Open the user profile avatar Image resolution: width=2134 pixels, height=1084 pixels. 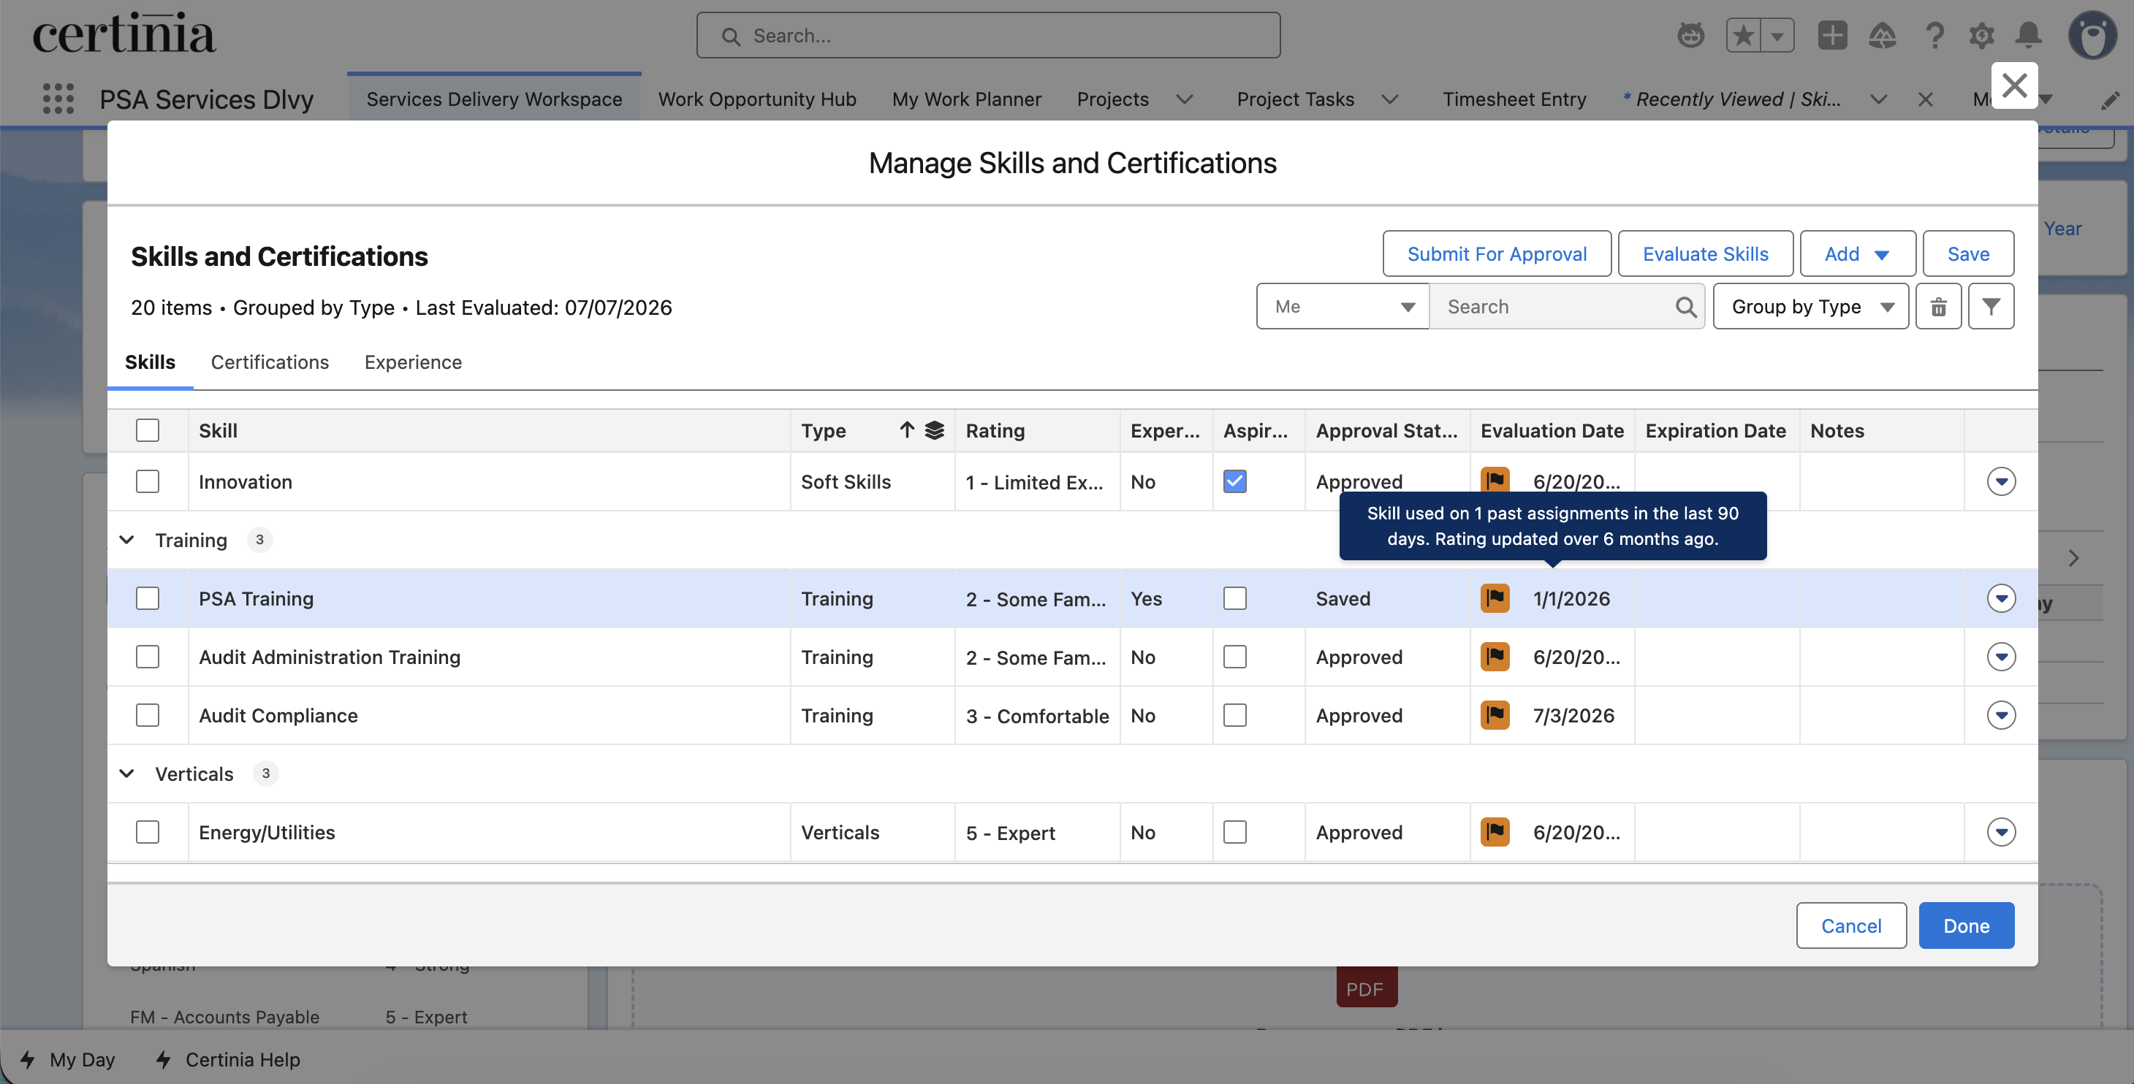2092,36
